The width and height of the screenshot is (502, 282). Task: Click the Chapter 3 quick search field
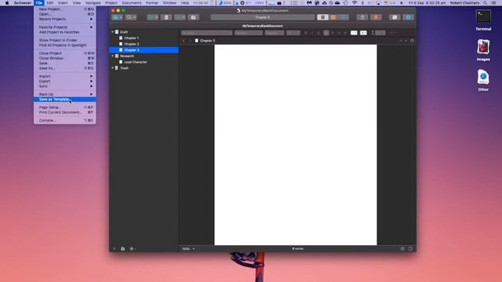tap(263, 17)
